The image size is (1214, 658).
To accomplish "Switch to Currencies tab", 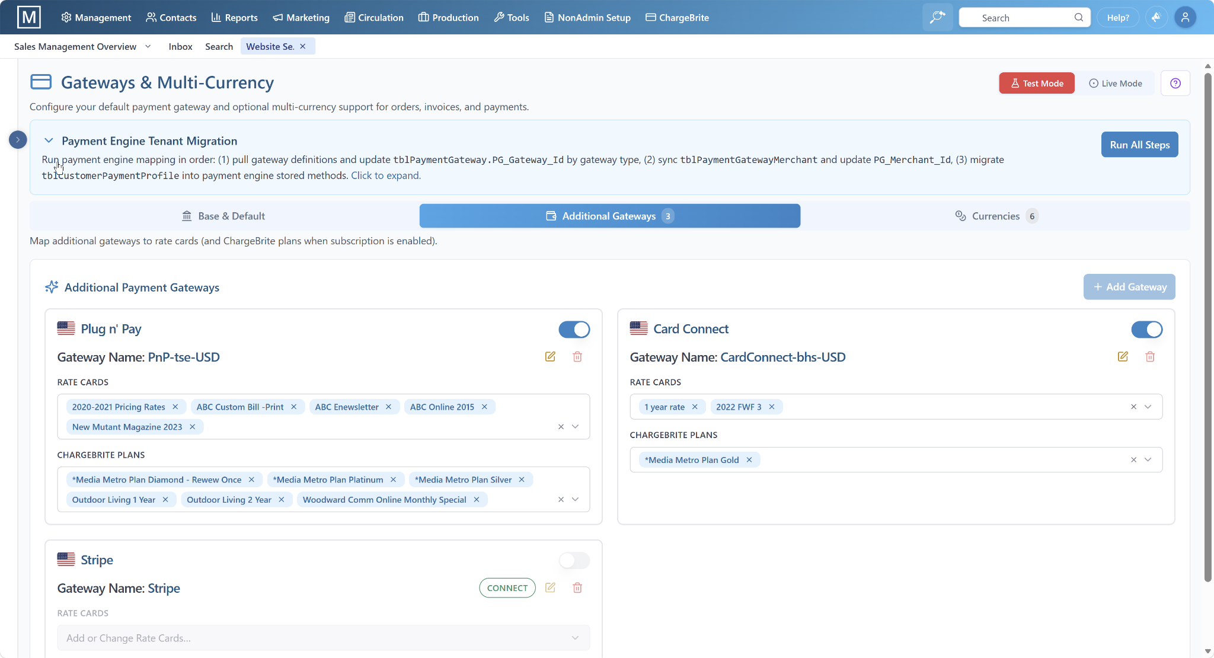I will [996, 216].
